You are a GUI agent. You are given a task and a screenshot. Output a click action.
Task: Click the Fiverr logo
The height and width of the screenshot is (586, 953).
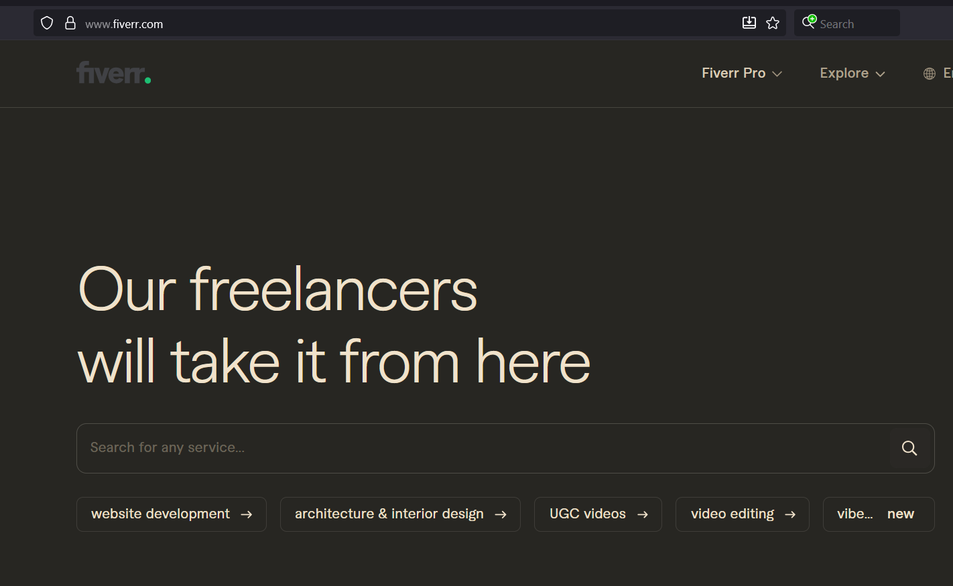pos(114,73)
